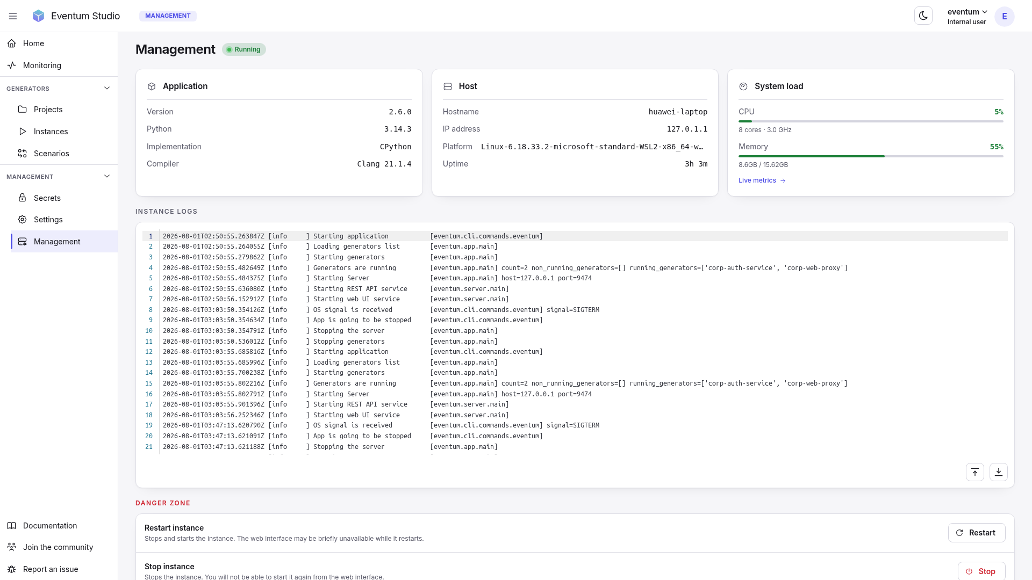1032x580 pixels.
Task: Click the Scenarios icon in sidebar
Action: [x=22, y=154]
